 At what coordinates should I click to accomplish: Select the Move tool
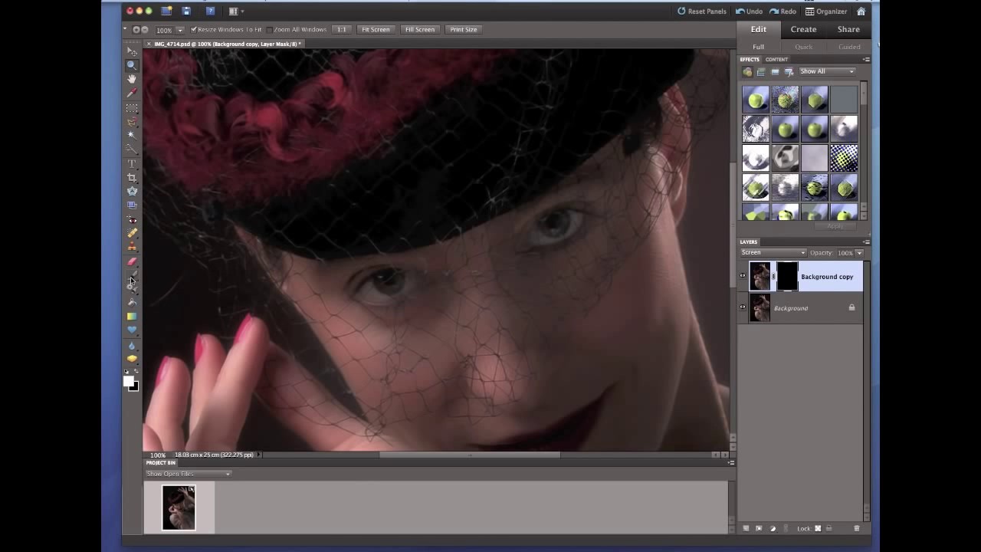click(x=132, y=51)
